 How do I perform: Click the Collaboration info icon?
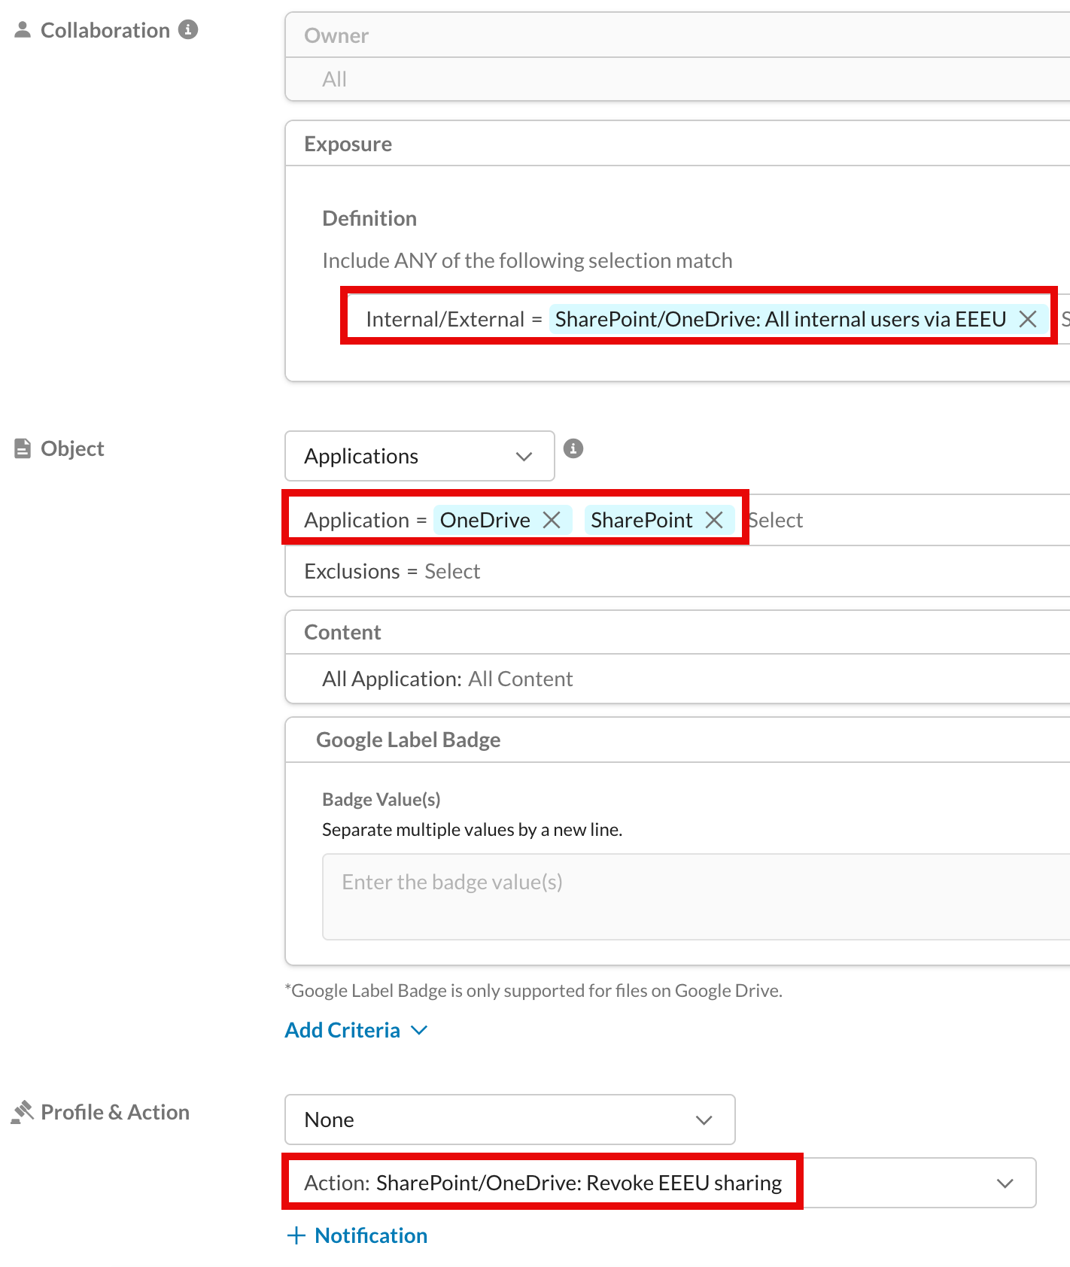click(188, 29)
